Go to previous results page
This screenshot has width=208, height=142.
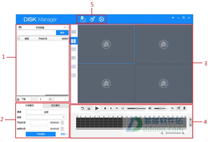58,99
